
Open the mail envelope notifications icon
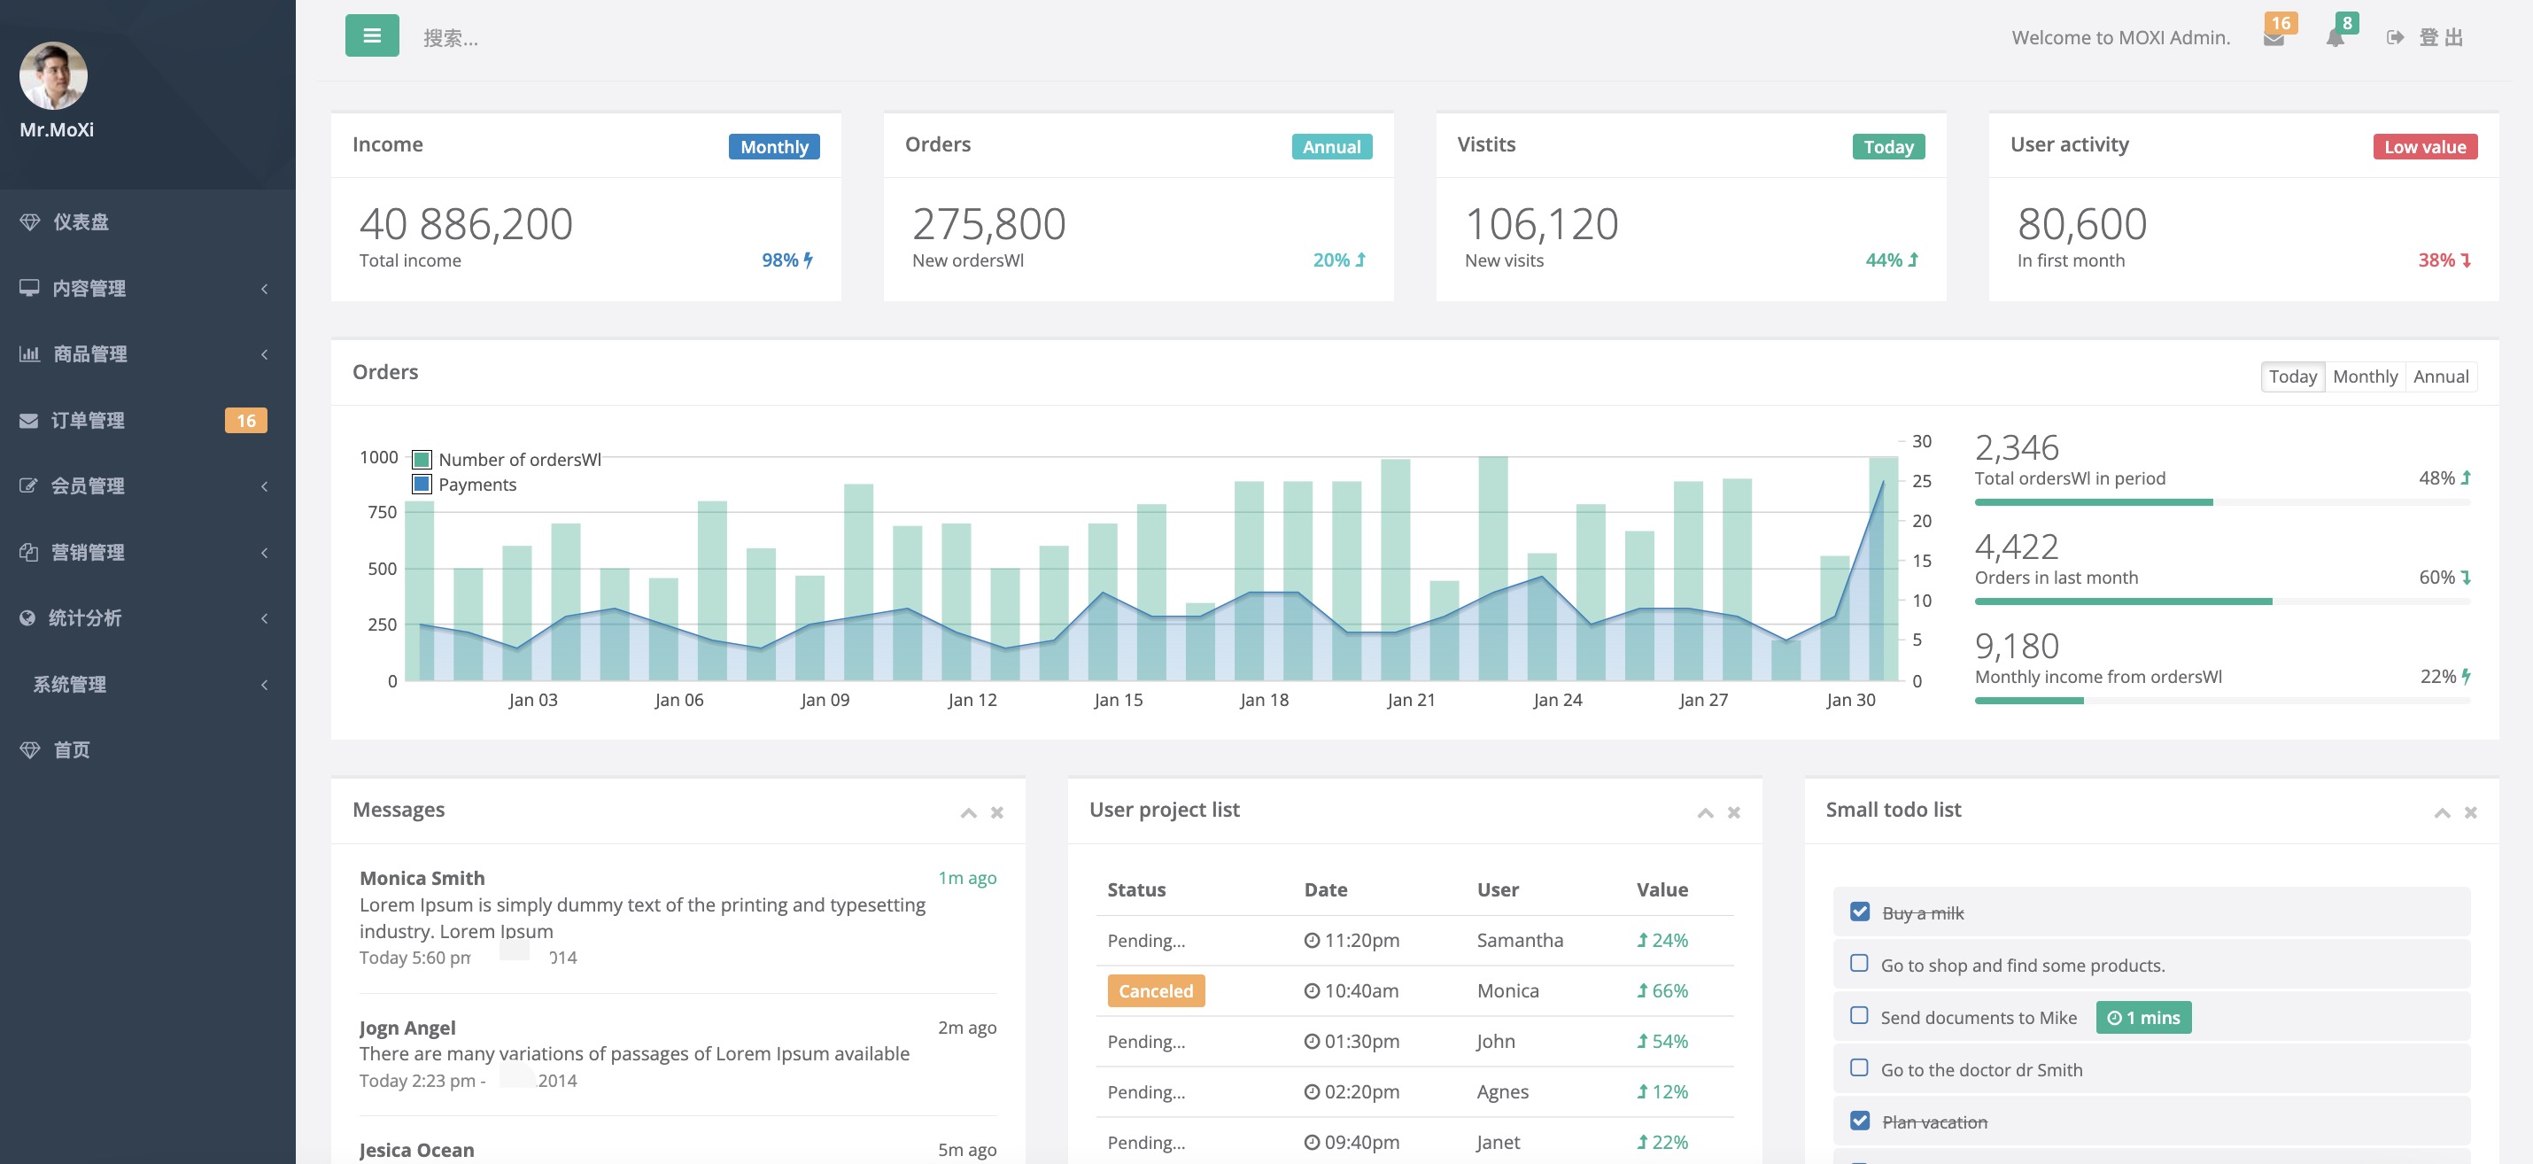click(x=2273, y=39)
